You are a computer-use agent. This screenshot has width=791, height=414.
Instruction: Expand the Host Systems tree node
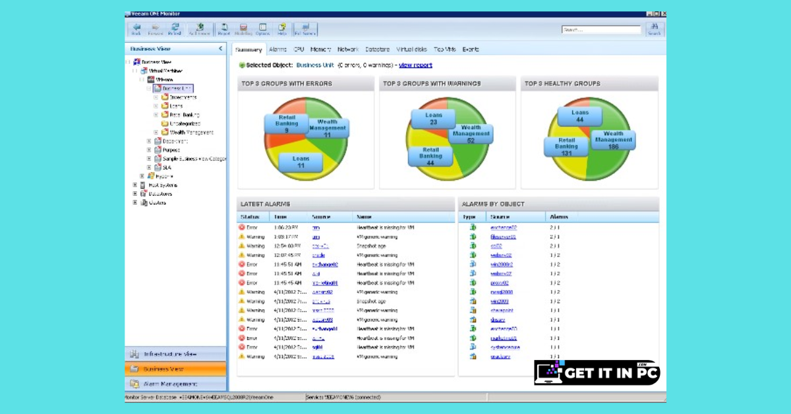click(135, 185)
